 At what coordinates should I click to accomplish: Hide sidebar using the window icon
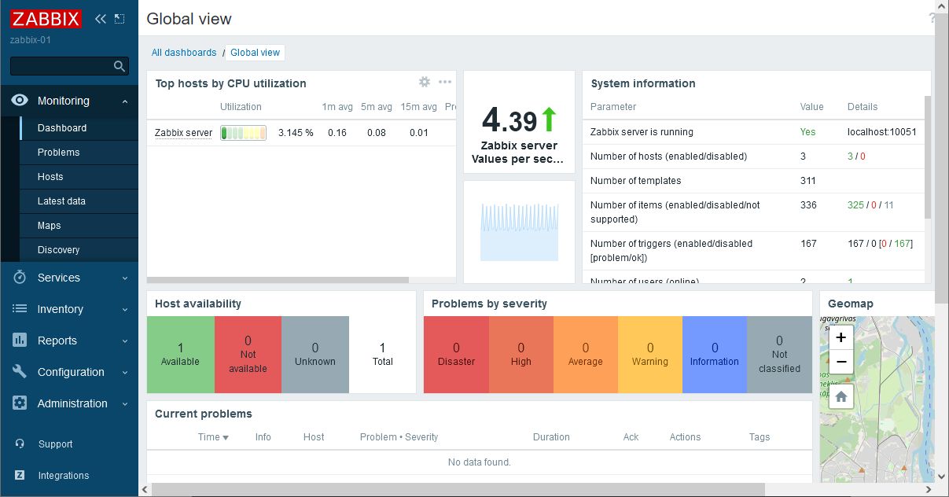click(x=120, y=19)
